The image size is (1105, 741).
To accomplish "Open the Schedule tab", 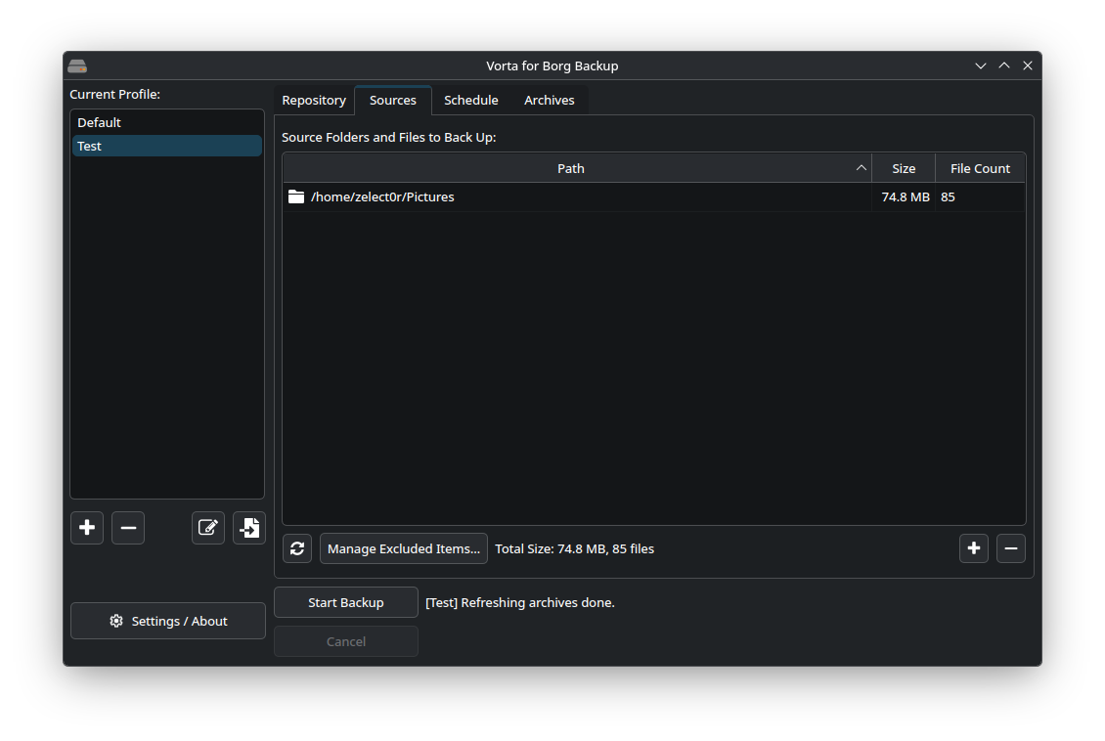I will click(x=470, y=100).
